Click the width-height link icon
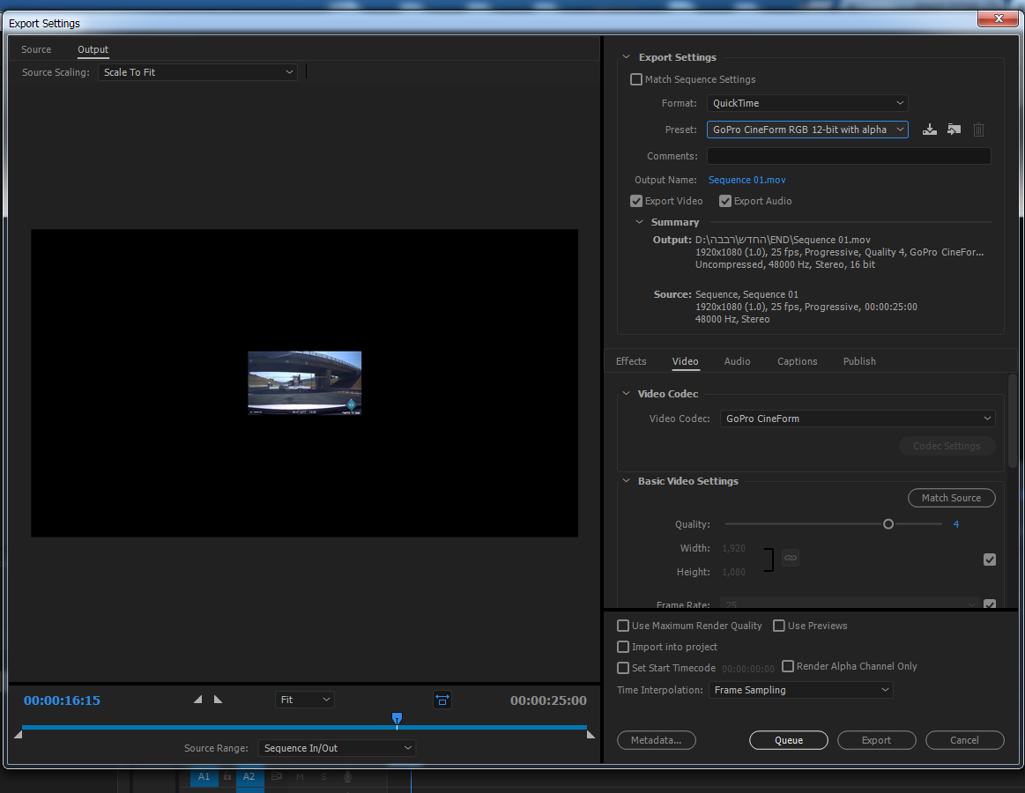Viewport: 1025px width, 793px height. coord(791,558)
